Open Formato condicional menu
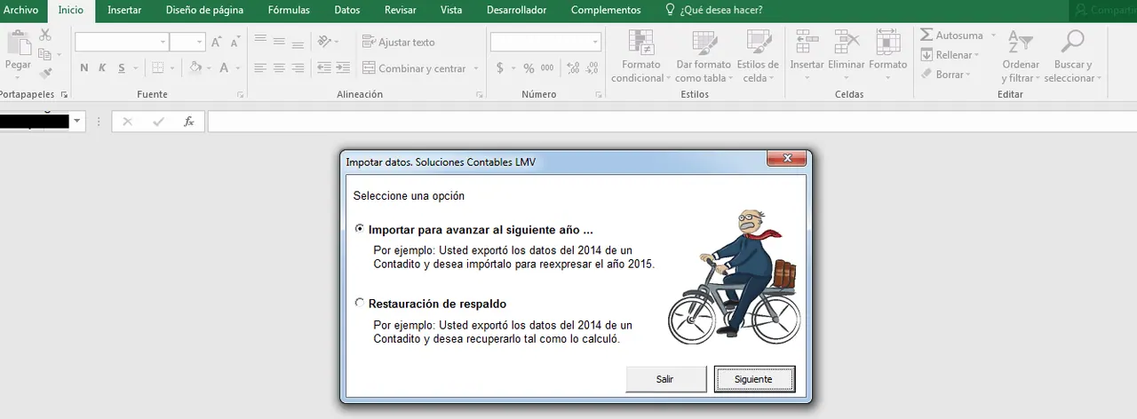Image resolution: width=1137 pixels, height=419 pixels. (641, 56)
